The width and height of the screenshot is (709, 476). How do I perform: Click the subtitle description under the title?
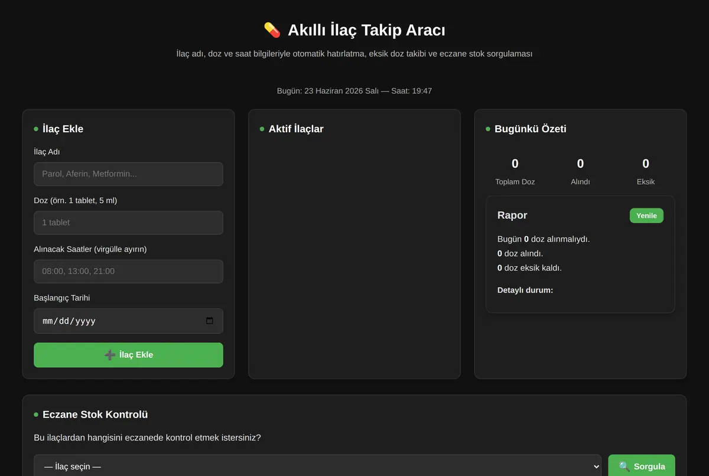(x=354, y=53)
